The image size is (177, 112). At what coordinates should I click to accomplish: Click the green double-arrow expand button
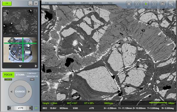click(36, 108)
